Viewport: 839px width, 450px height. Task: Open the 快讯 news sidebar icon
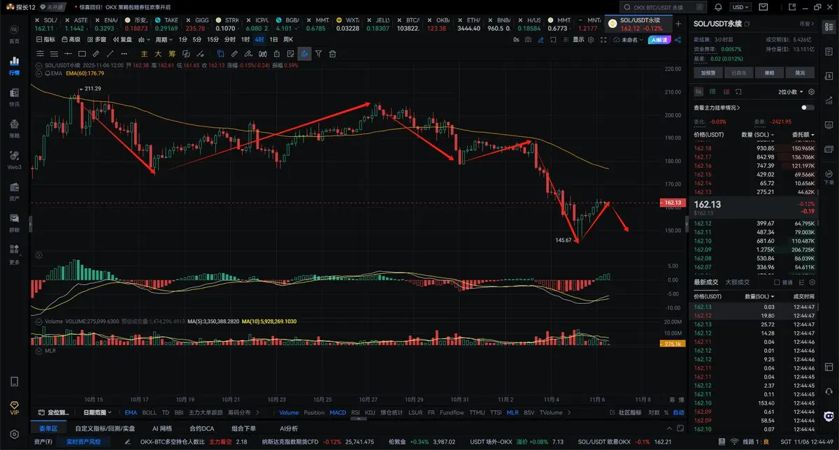tap(14, 96)
